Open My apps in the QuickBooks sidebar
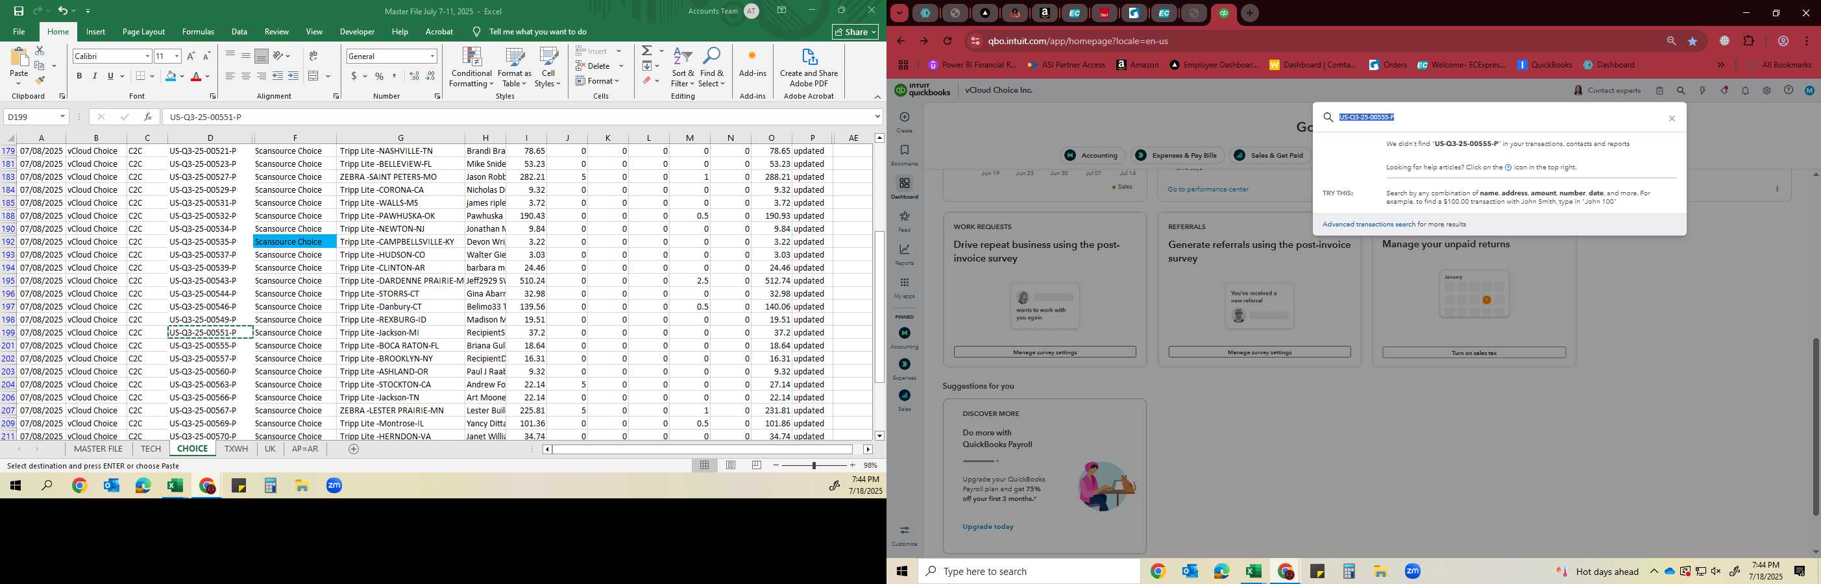This screenshot has height=584, width=1821. pyautogui.click(x=904, y=287)
